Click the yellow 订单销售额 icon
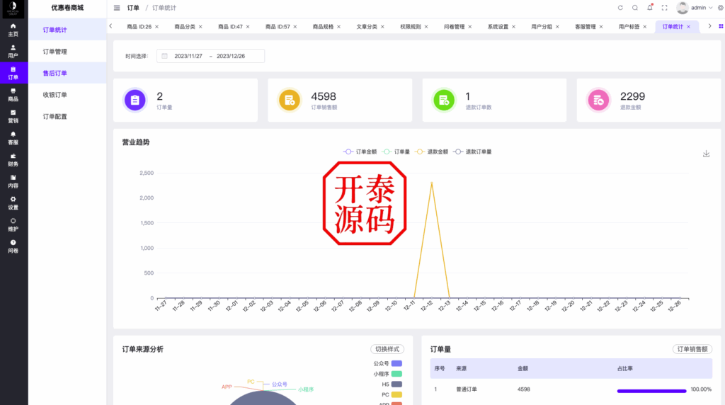Image resolution: width=725 pixels, height=405 pixels. pyautogui.click(x=290, y=100)
